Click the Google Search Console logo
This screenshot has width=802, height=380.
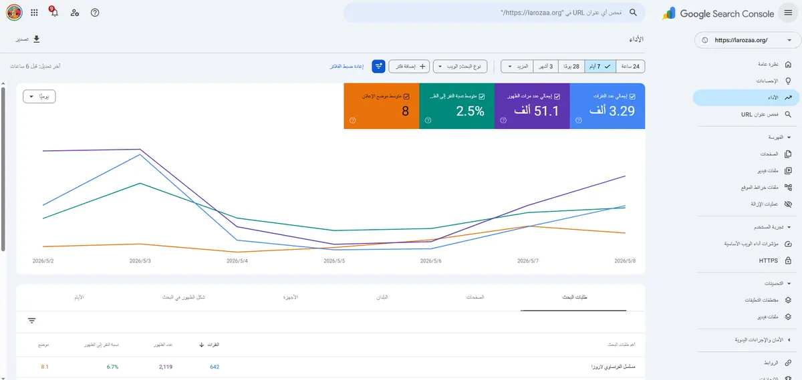pos(718,13)
